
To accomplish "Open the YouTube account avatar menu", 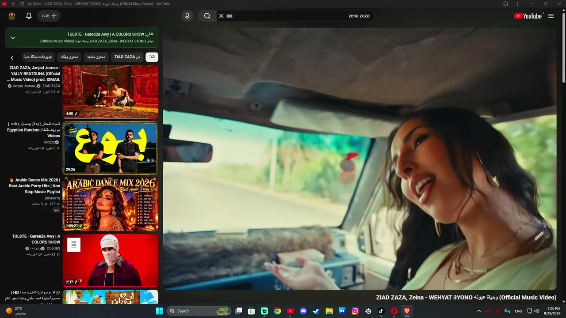I will 12,16.
